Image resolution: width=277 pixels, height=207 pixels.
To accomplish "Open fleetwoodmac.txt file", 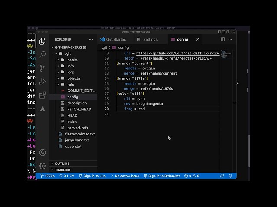I will tap(73, 134).
